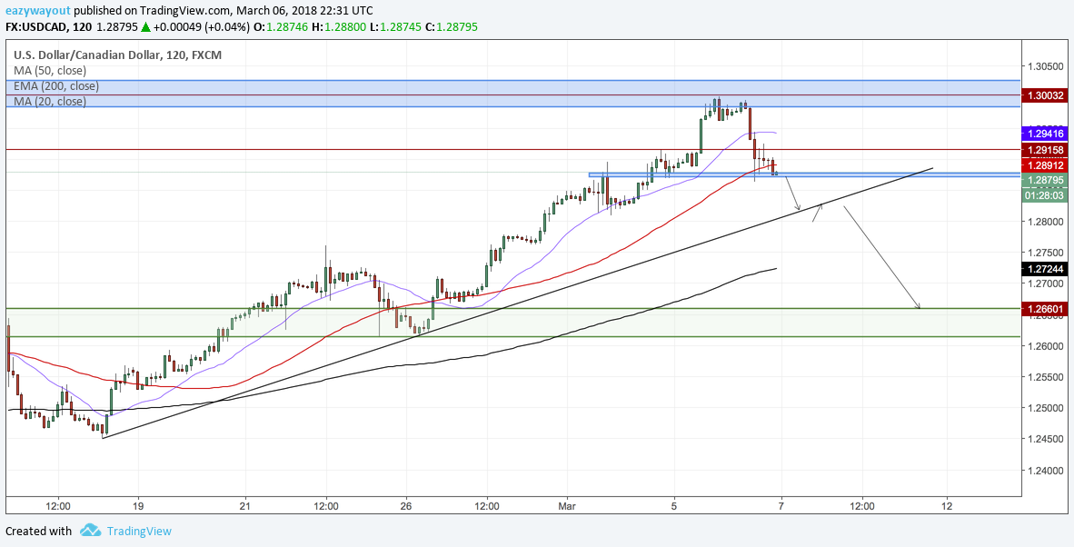Select the MA (20, close) indicator label

(x=50, y=102)
